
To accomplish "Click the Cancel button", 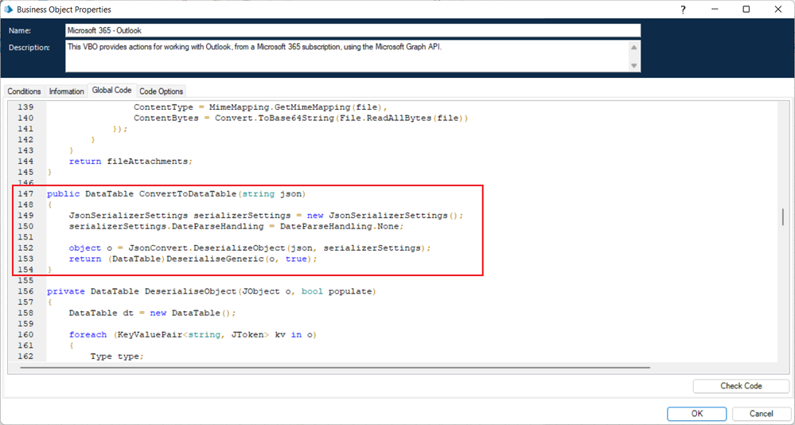I will [761, 413].
